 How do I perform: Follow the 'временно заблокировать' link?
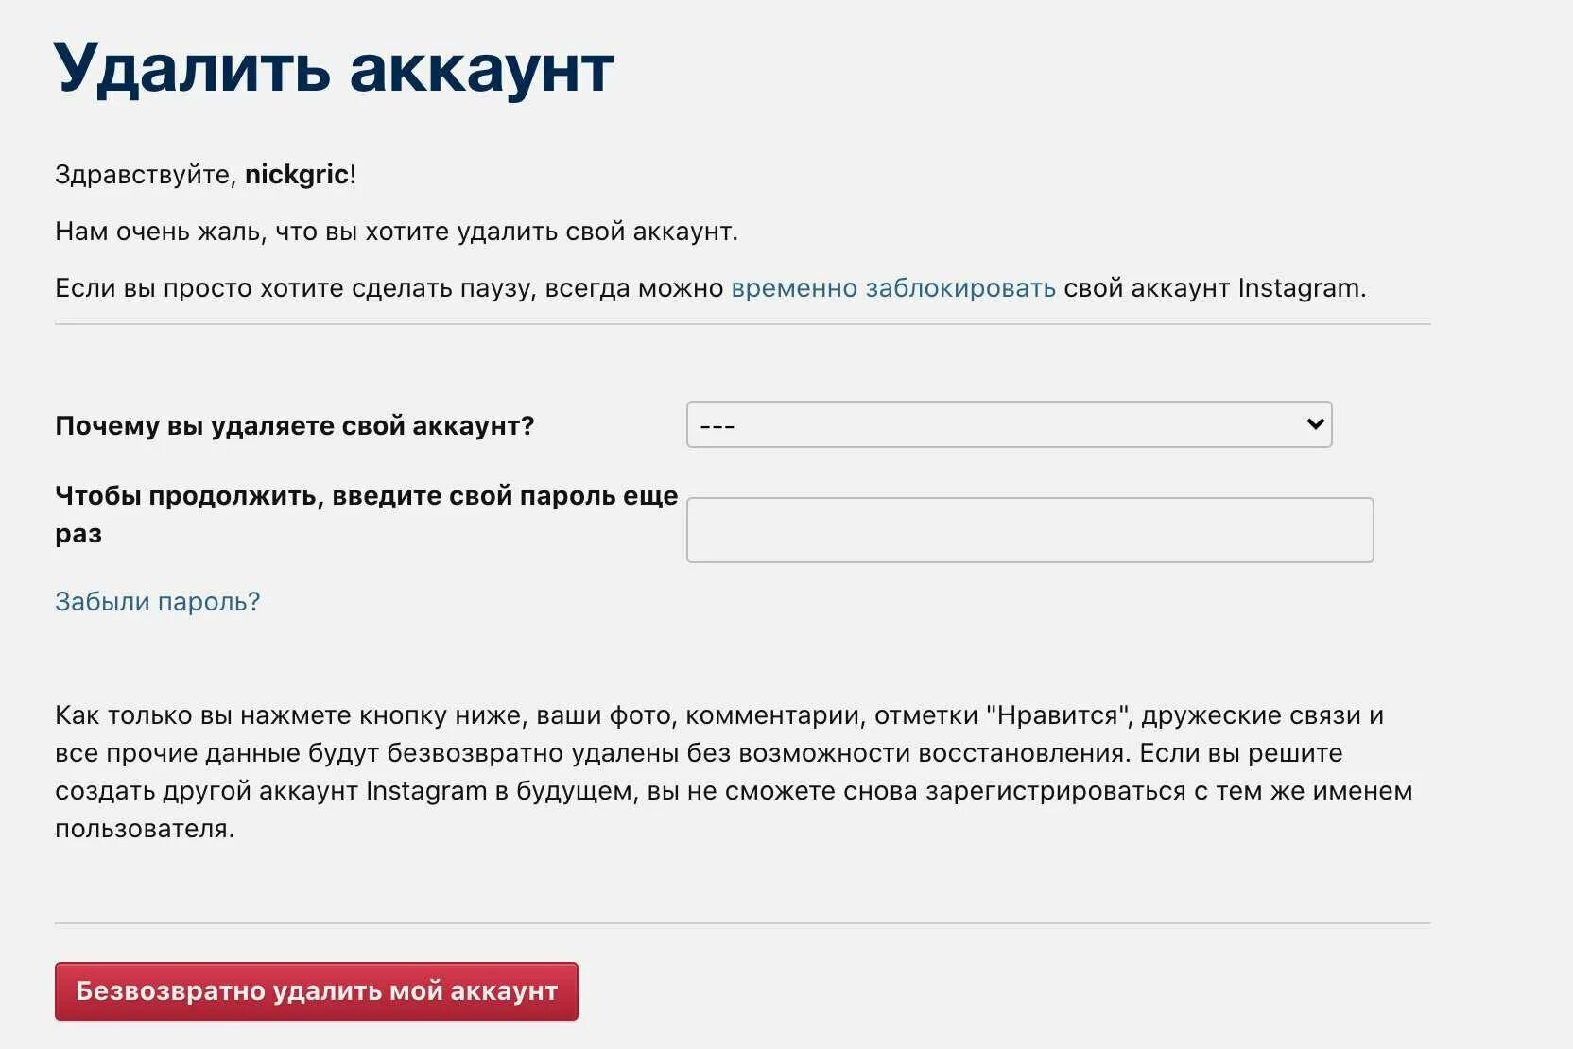click(893, 287)
